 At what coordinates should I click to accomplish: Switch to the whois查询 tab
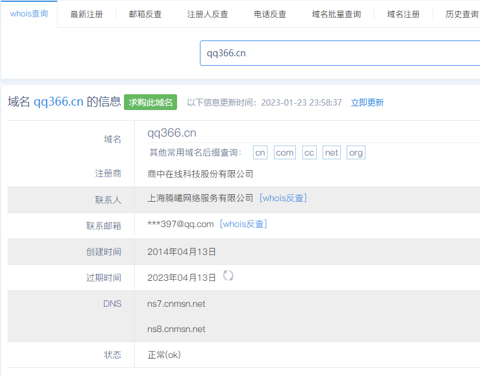[29, 14]
